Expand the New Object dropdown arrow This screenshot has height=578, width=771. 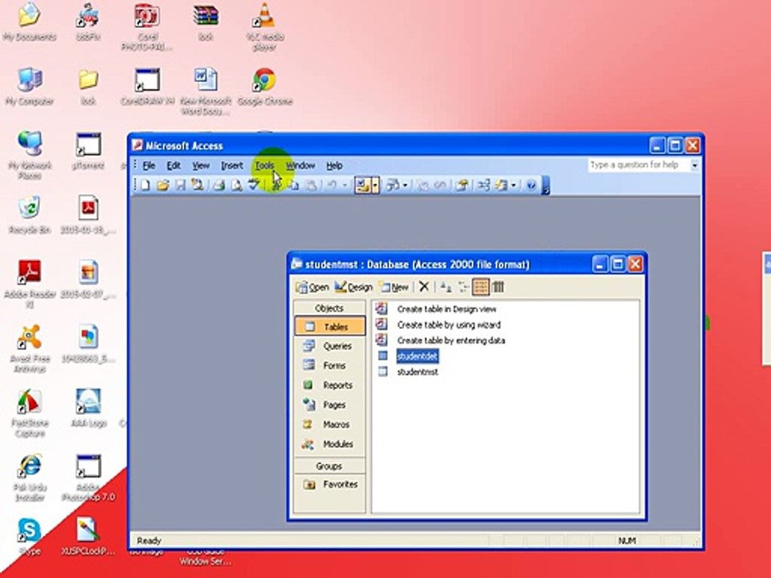pos(513,185)
